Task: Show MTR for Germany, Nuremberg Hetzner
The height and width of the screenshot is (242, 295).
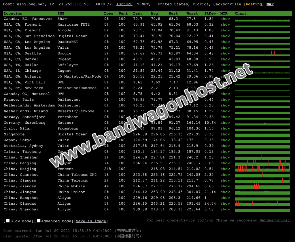Action: click(x=225, y=123)
